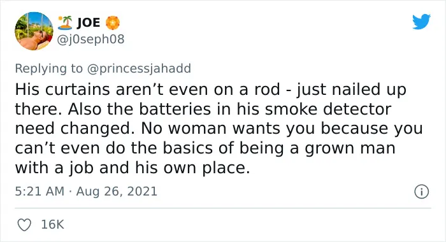Viewport: 446px width, 242px height.
Task: Like the tweet with the heart icon
Action: pos(24,225)
